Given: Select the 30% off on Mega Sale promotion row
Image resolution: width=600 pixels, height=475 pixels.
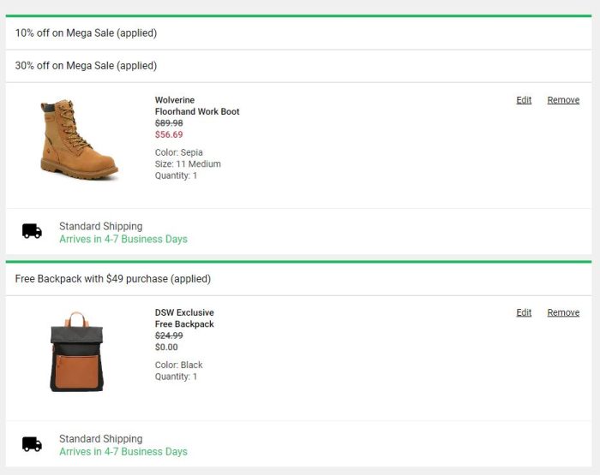Looking at the screenshot, I should tap(86, 66).
